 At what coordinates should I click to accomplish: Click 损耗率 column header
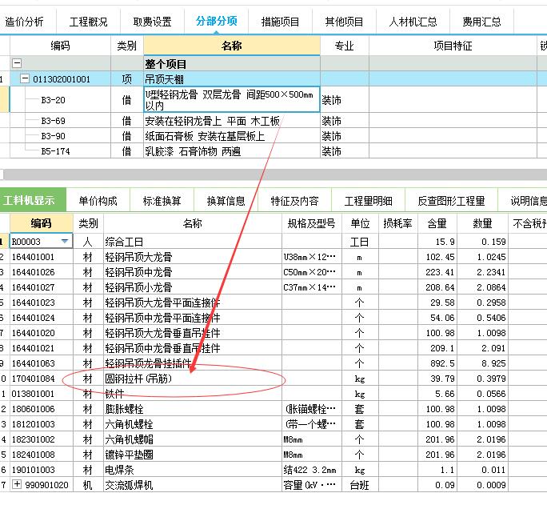(x=397, y=223)
